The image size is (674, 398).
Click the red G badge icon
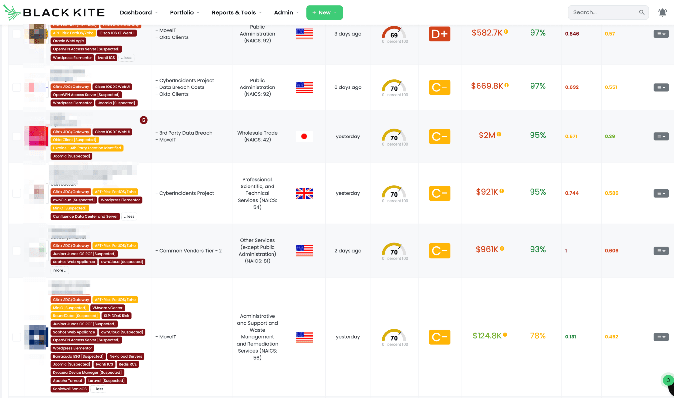(143, 120)
